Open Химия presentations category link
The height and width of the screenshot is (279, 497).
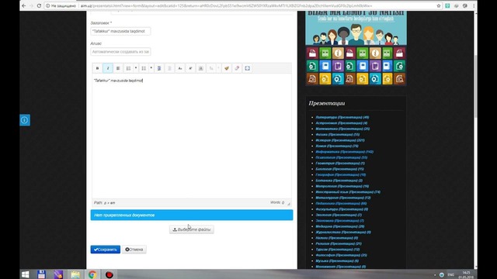[x=336, y=146]
